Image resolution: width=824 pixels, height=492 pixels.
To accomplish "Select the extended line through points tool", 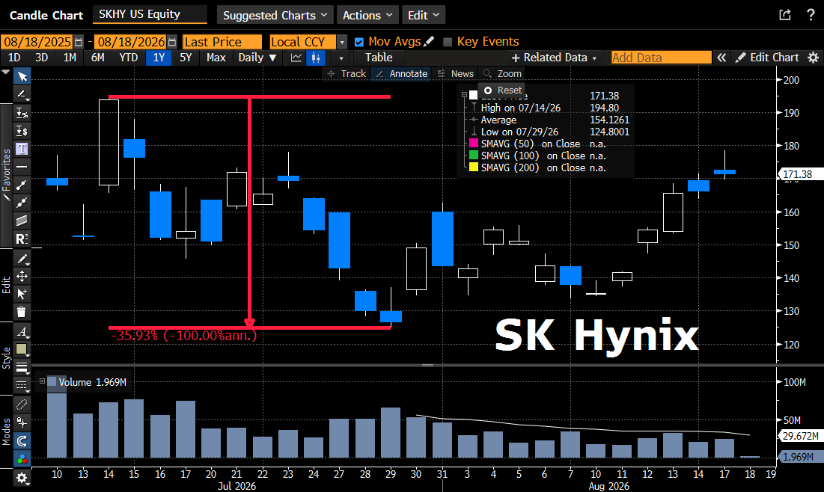I will pos(22,202).
